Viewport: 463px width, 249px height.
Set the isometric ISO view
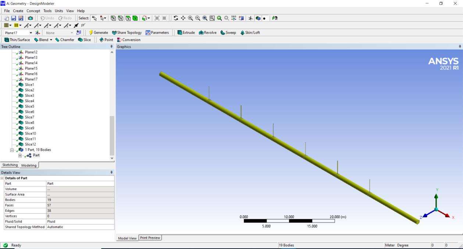234,18
